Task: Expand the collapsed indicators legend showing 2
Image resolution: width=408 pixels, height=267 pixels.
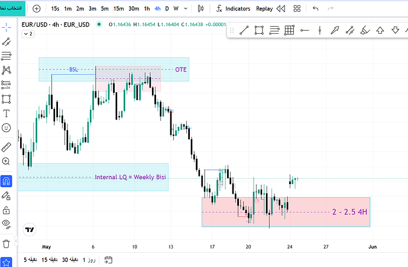Action: coord(28,34)
